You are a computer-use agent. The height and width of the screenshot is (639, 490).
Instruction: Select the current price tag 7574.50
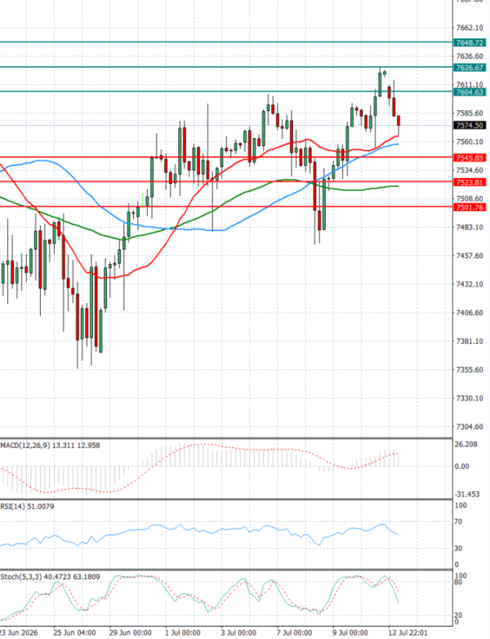pos(470,126)
